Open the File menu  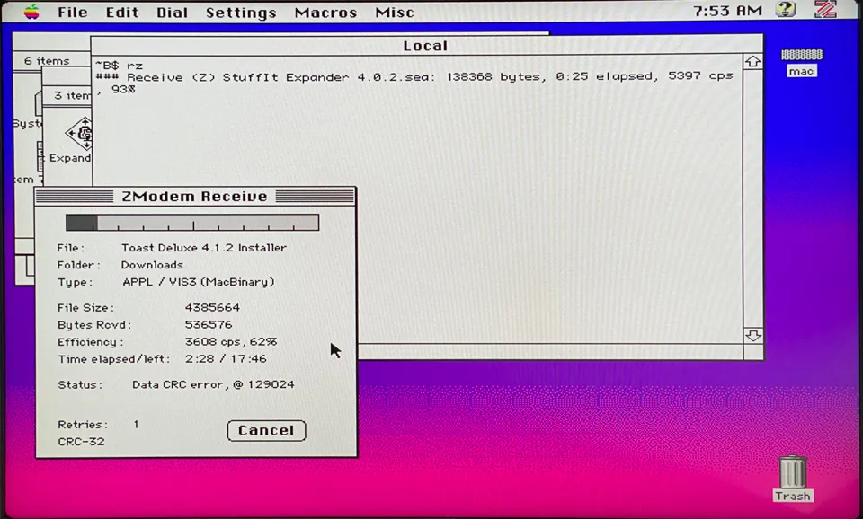point(72,12)
